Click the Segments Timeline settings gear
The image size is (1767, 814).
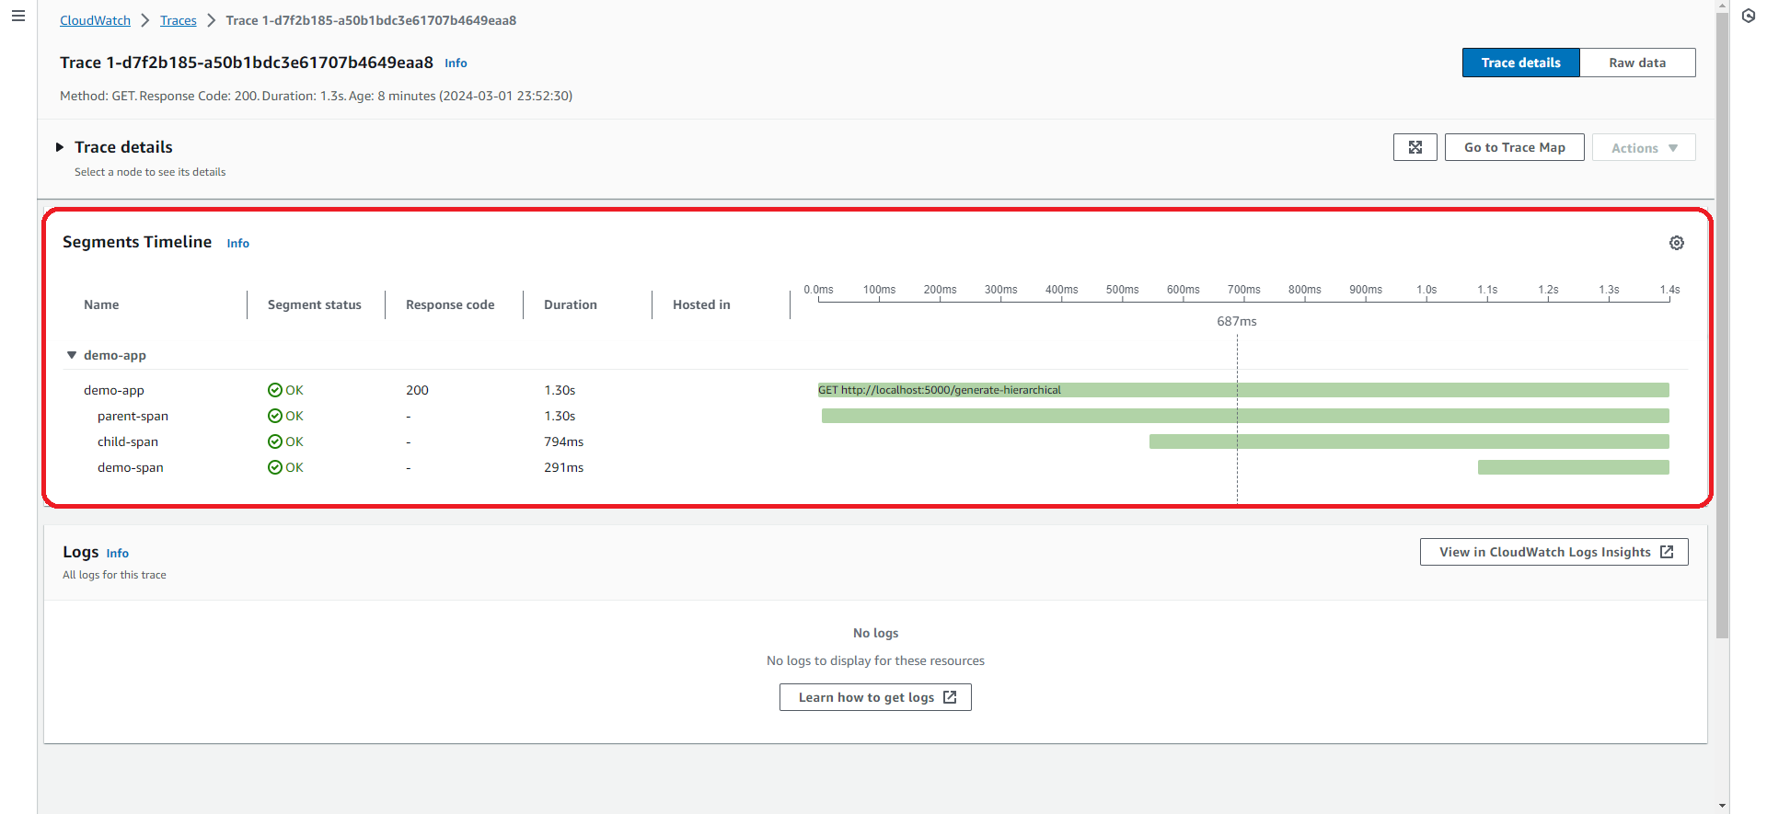[1676, 243]
